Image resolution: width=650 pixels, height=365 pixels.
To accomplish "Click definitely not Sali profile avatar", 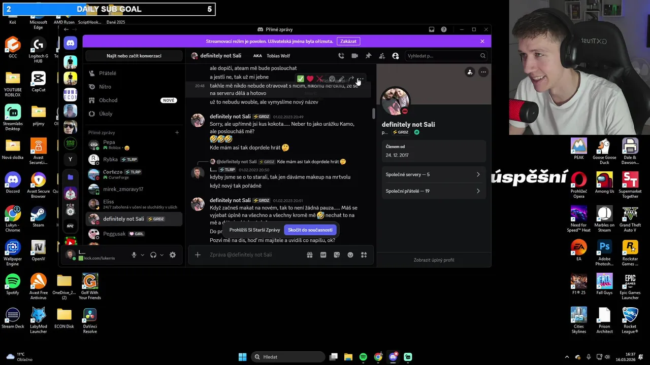I will coord(395,101).
